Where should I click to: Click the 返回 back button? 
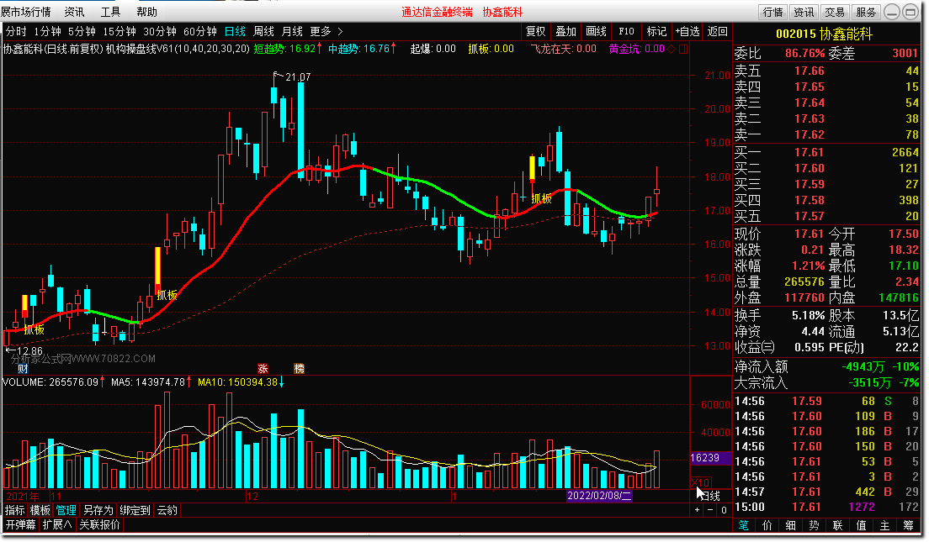click(718, 31)
